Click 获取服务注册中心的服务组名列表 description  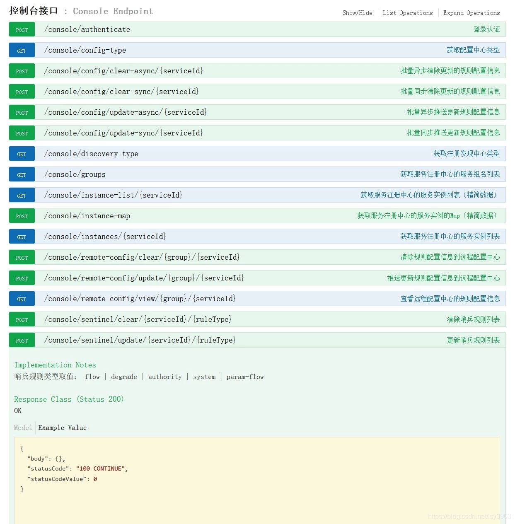(x=450, y=174)
